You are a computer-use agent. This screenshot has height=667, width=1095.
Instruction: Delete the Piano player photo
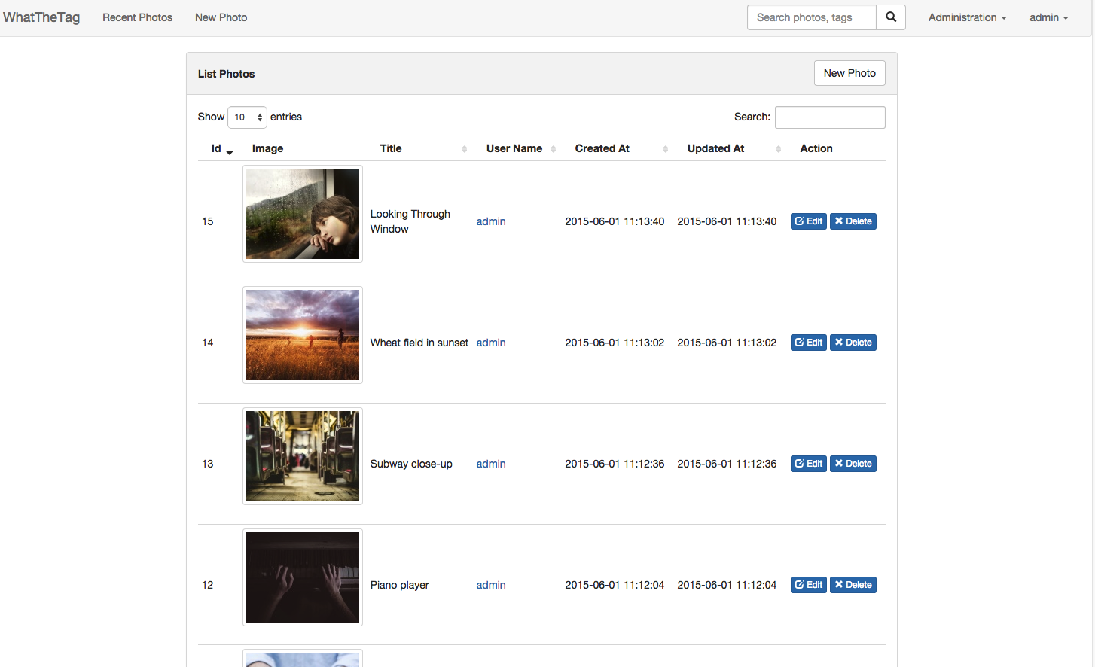click(x=853, y=585)
